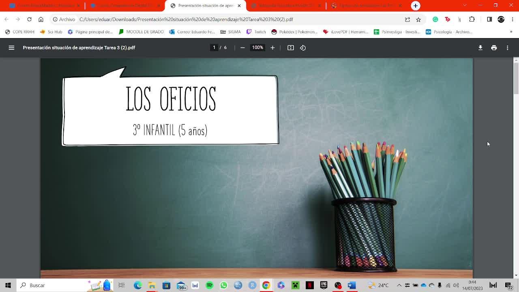The height and width of the screenshot is (292, 519).
Task: Open WhatsApp from the taskbar
Action: point(224,286)
